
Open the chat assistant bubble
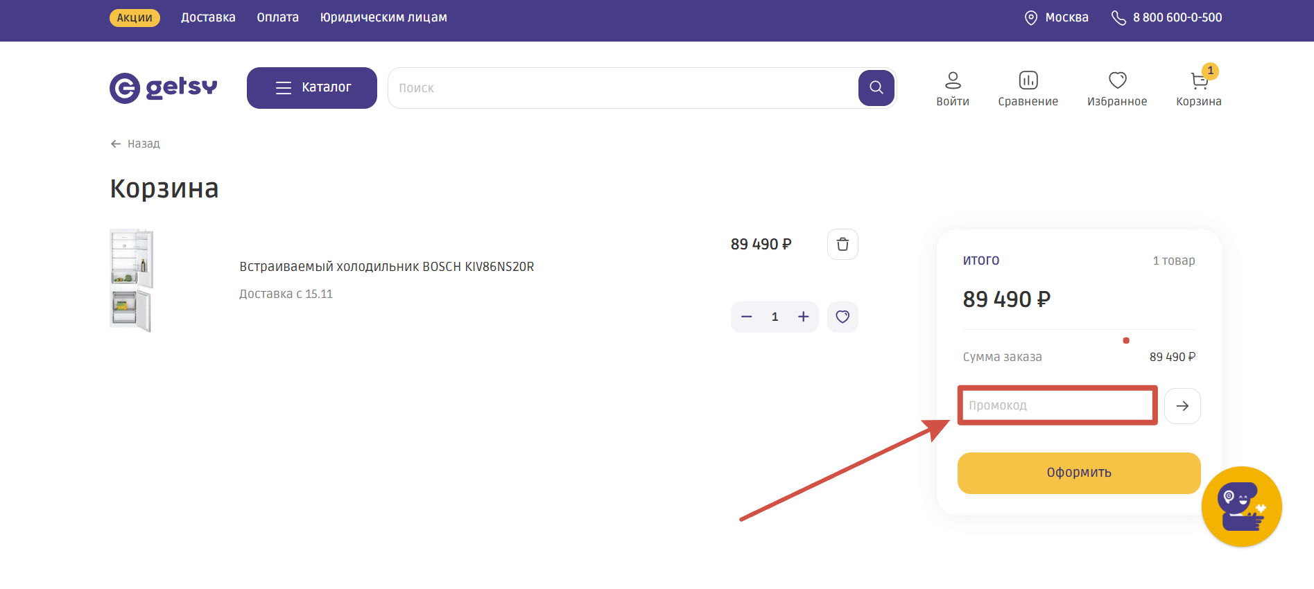[x=1241, y=507]
